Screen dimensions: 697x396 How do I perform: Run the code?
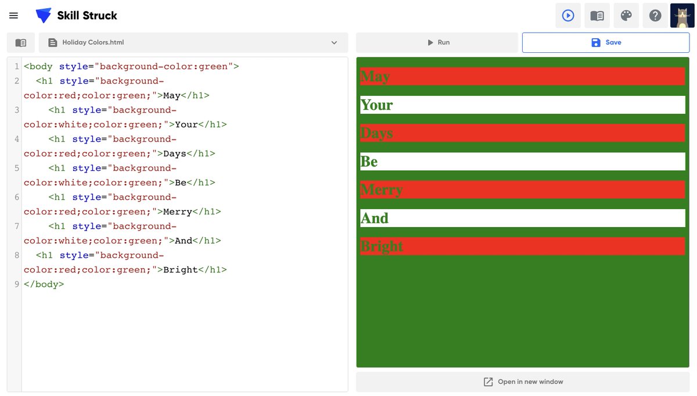437,42
